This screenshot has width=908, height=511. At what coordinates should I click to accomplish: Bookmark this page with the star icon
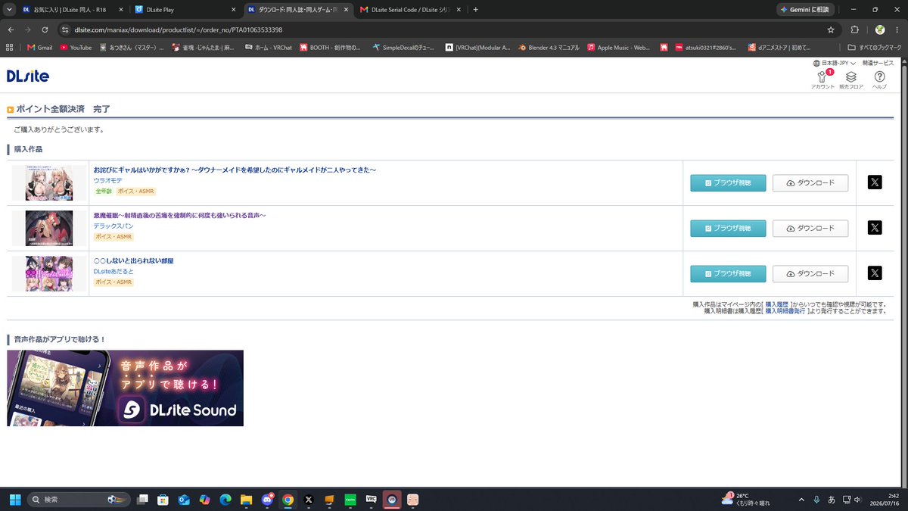click(x=831, y=30)
